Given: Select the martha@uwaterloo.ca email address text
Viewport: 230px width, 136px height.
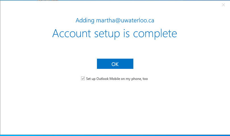Looking at the screenshot, I should pyautogui.click(x=125, y=20).
